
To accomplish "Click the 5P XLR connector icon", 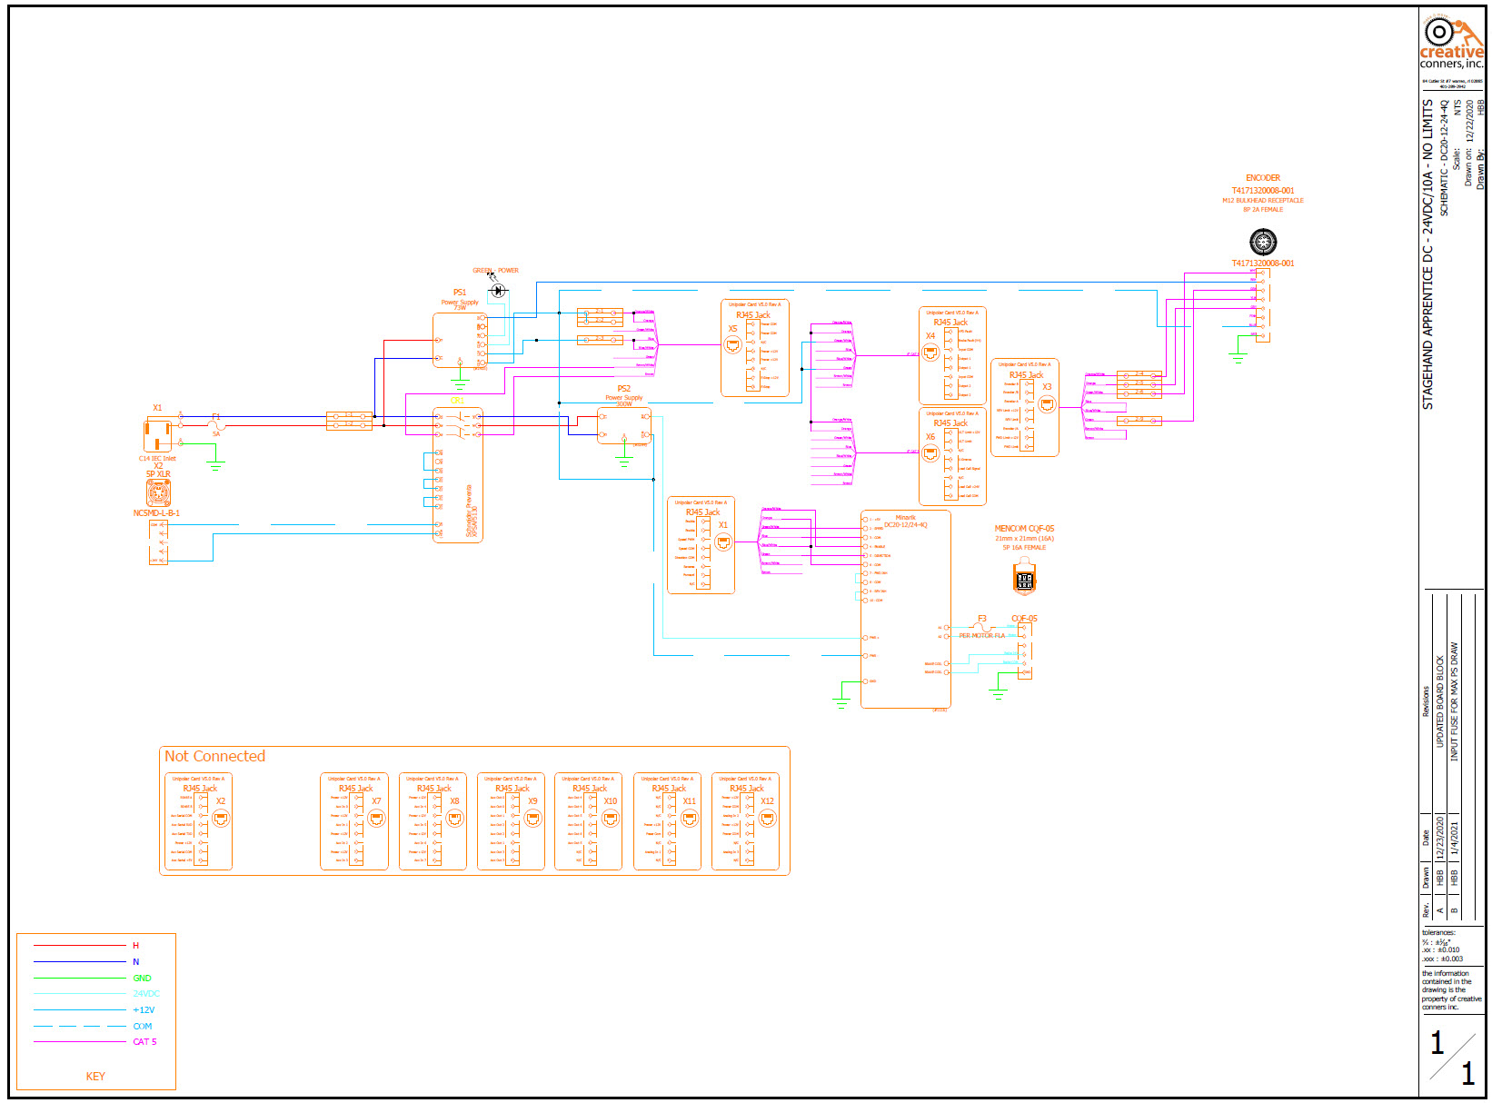I will click(x=159, y=493).
